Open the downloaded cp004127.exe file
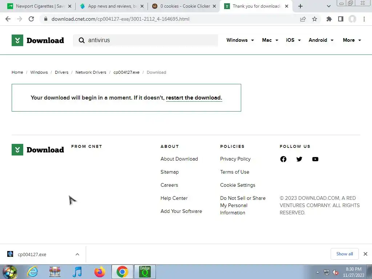The image size is (372, 279). [x=32, y=254]
